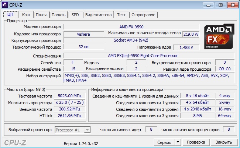
Task: Click the 219.8 W TDP value
Action: [x=191, y=34]
